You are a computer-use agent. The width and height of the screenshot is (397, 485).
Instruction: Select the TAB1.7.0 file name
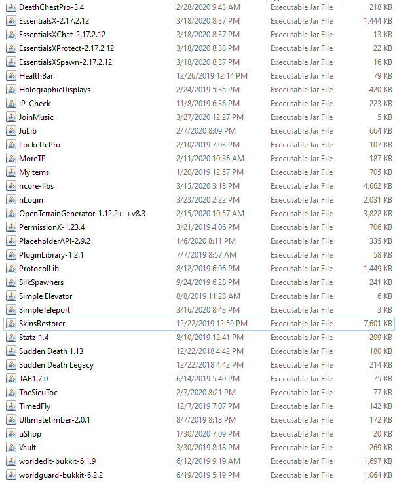(33, 379)
